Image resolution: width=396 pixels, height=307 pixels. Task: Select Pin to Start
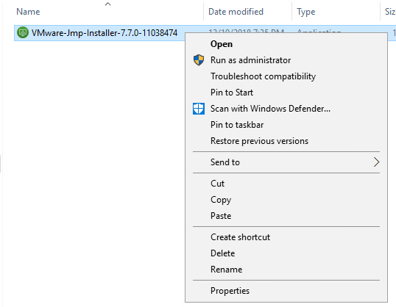(x=286, y=93)
